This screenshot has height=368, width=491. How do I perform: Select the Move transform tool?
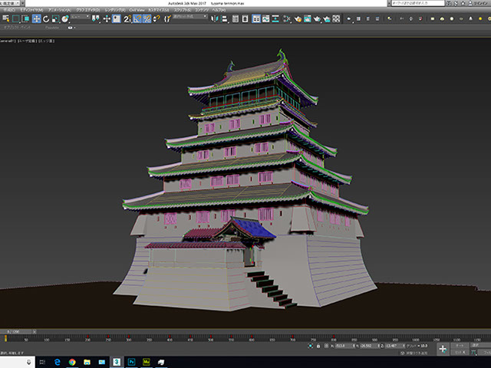(36, 19)
